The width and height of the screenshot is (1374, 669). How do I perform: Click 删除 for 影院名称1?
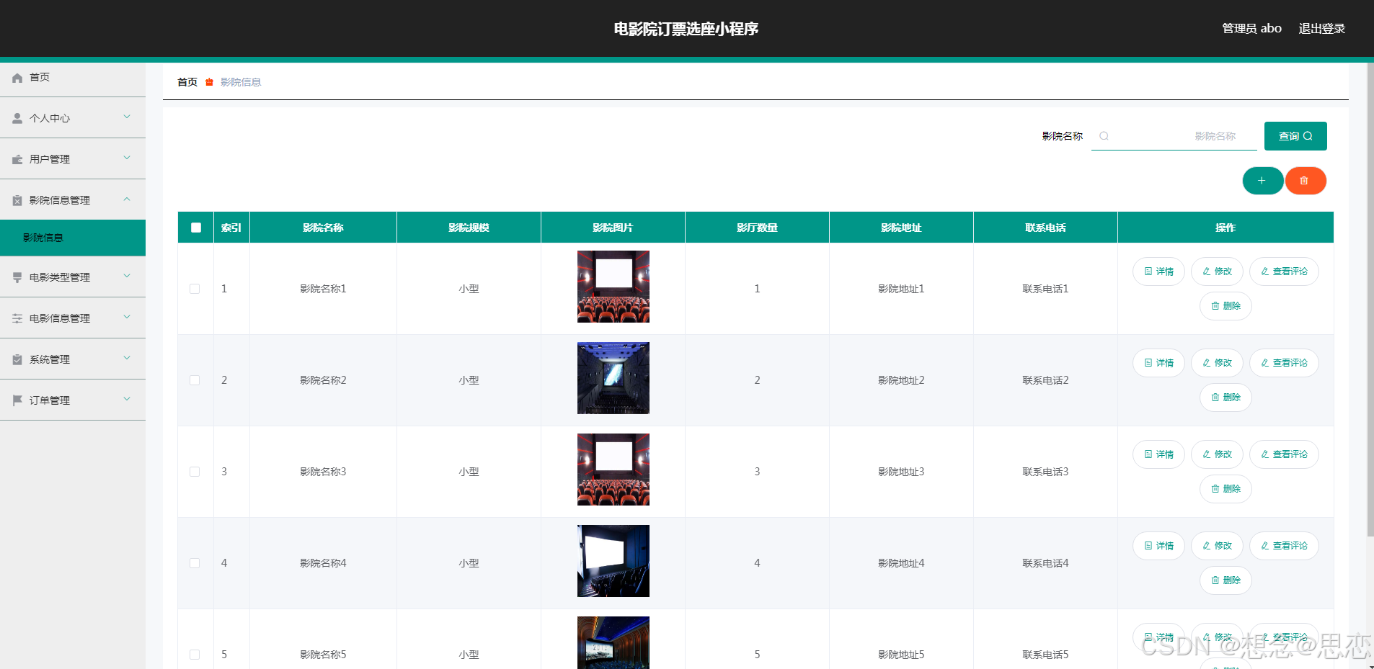(x=1225, y=306)
